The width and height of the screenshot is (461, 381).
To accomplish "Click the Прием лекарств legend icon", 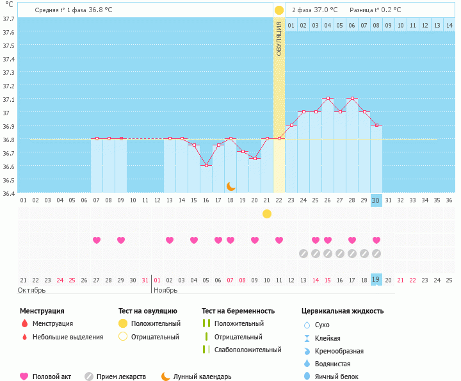I will (x=88, y=377).
